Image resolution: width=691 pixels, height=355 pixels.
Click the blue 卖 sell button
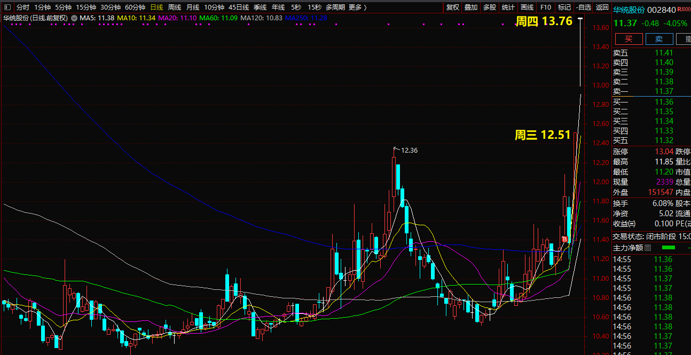pyautogui.click(x=659, y=39)
